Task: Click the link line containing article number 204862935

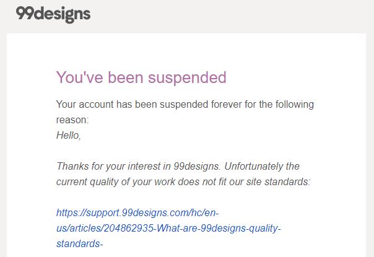Action: pos(168,229)
